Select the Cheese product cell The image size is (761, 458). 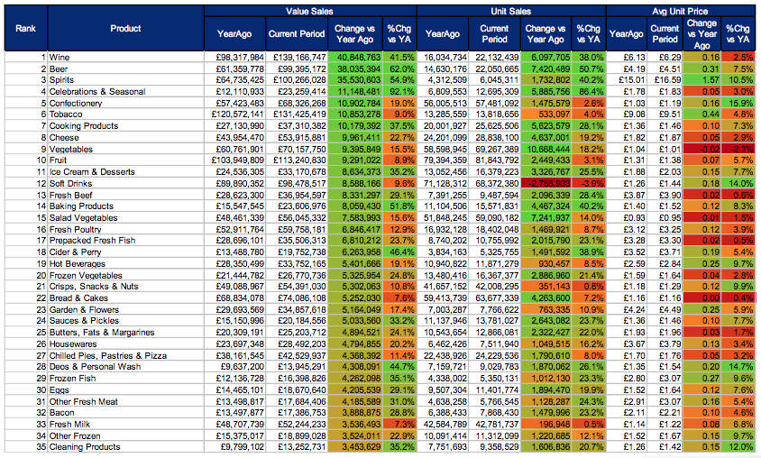pos(125,138)
